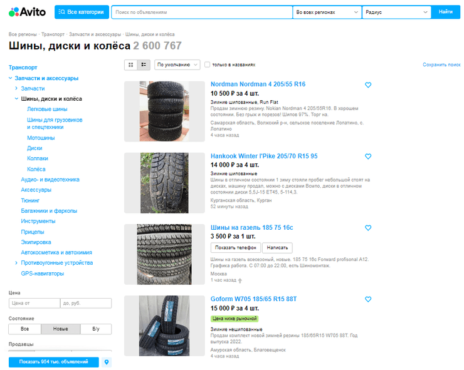
Task: Open 'GPS-навигаторы' category
Action: 42,274
